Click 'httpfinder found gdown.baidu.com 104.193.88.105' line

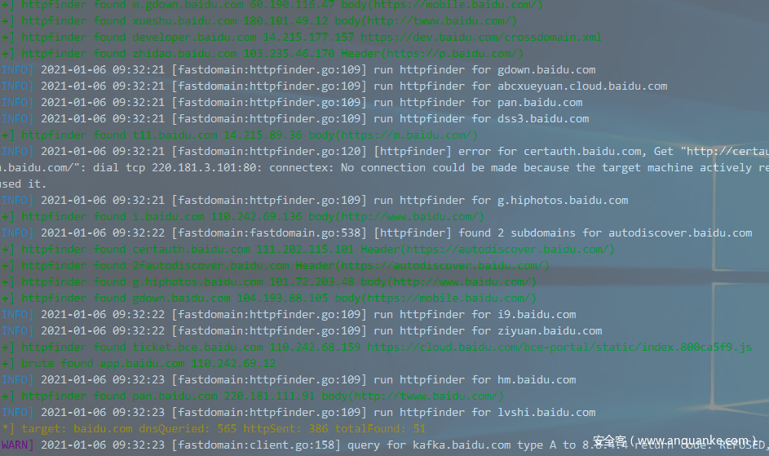click(268, 298)
